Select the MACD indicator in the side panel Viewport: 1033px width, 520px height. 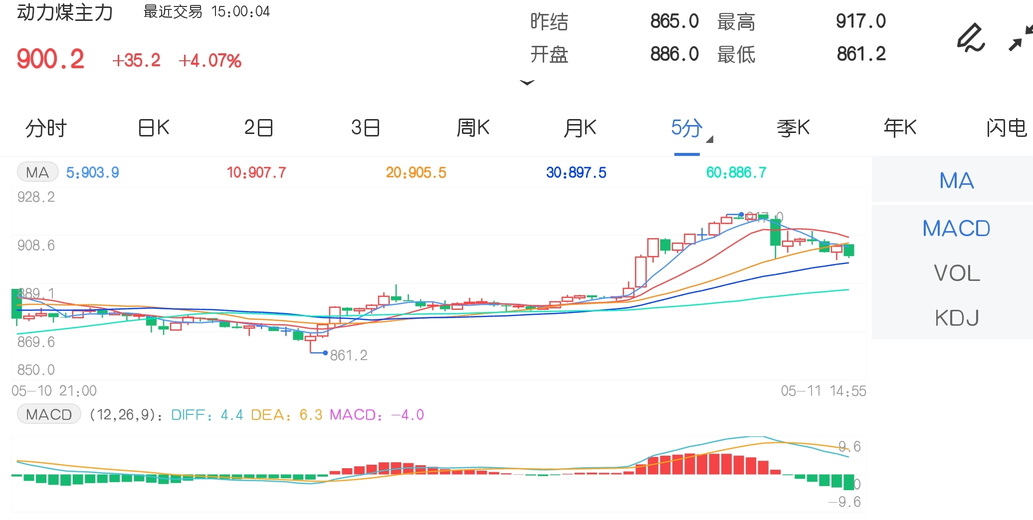pyautogui.click(x=956, y=229)
